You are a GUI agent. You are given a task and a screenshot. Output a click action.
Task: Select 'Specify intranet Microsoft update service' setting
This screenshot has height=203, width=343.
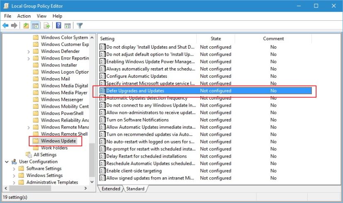pyautogui.click(x=151, y=83)
